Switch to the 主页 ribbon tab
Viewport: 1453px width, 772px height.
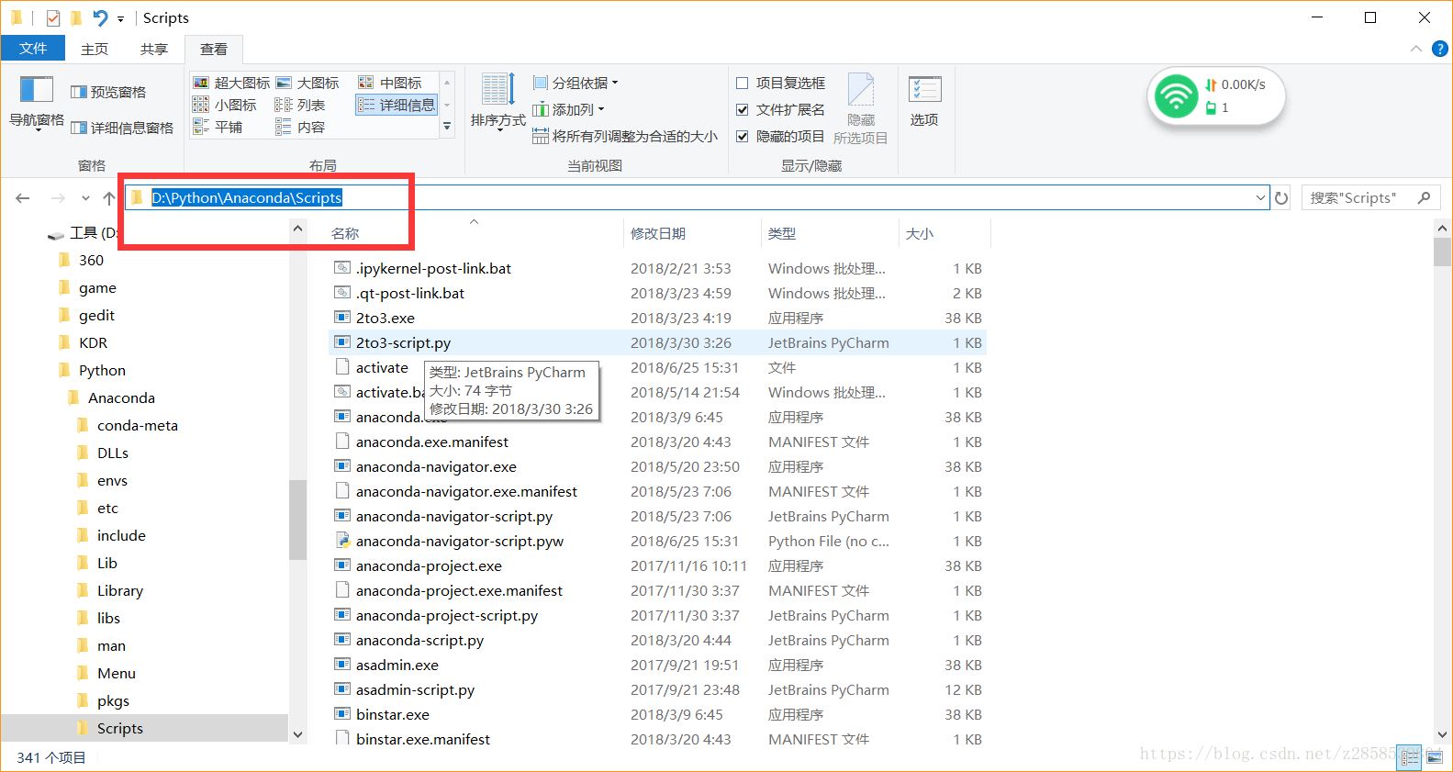tap(95, 49)
